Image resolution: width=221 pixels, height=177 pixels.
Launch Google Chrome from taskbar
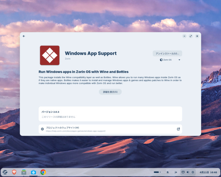click(x=43, y=172)
